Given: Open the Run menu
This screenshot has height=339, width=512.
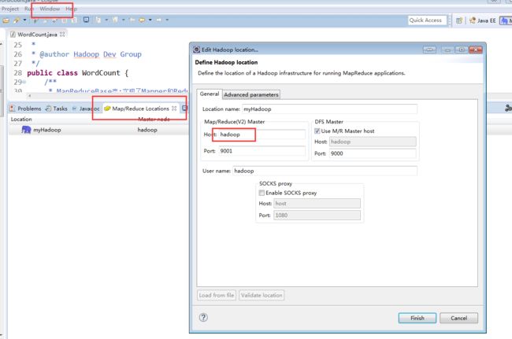Looking at the screenshot, I should tap(28, 9).
